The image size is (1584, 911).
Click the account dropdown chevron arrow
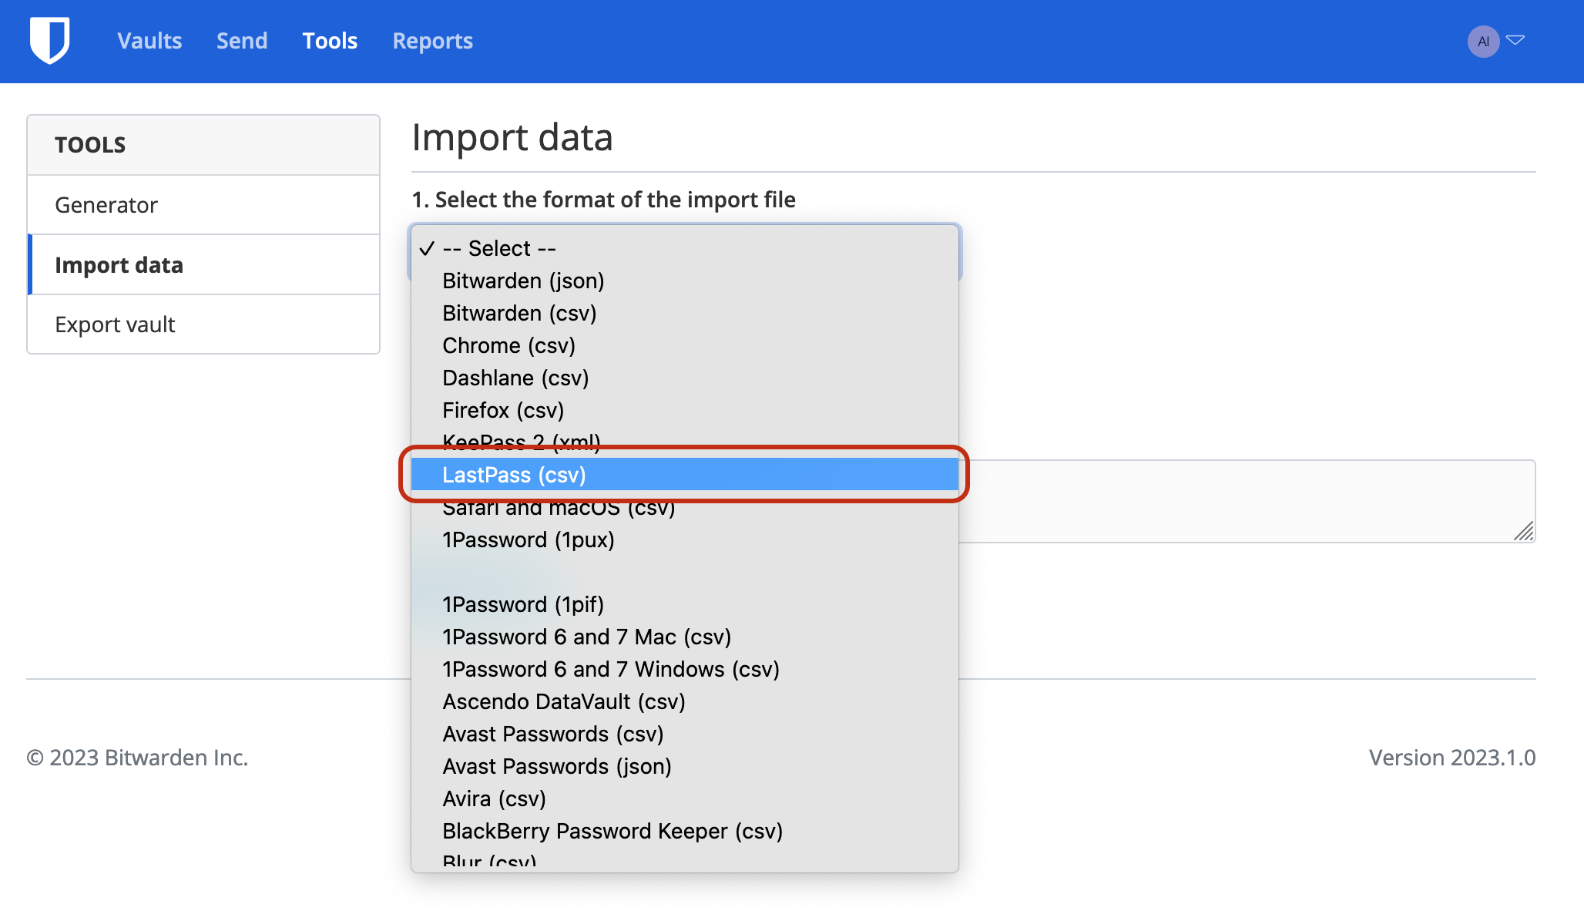(x=1516, y=40)
